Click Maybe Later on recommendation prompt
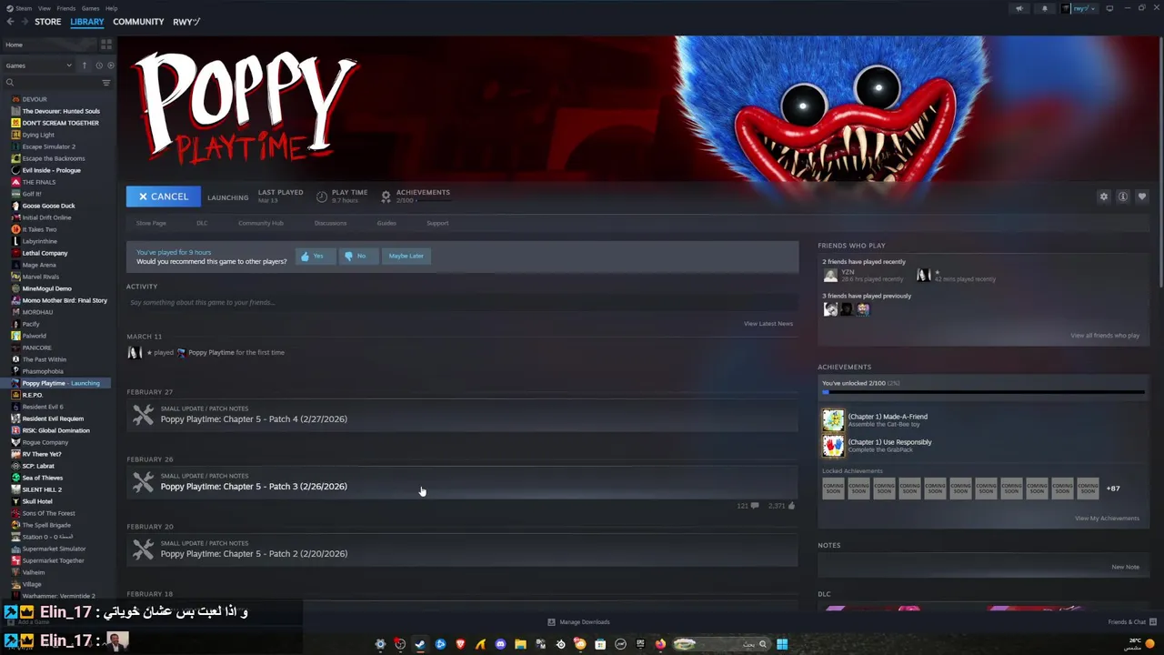 [406, 256]
